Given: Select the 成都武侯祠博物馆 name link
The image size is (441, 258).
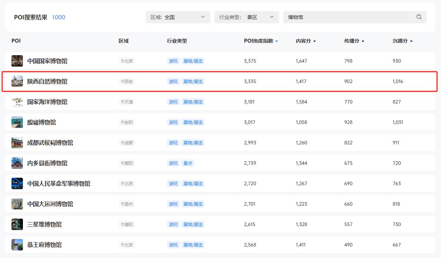Looking at the screenshot, I should (x=50, y=143).
